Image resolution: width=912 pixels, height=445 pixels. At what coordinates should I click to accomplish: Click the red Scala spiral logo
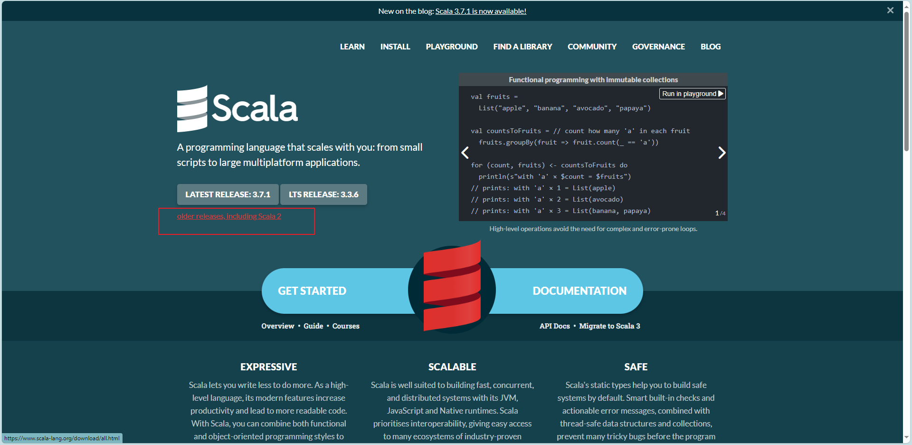click(x=452, y=286)
